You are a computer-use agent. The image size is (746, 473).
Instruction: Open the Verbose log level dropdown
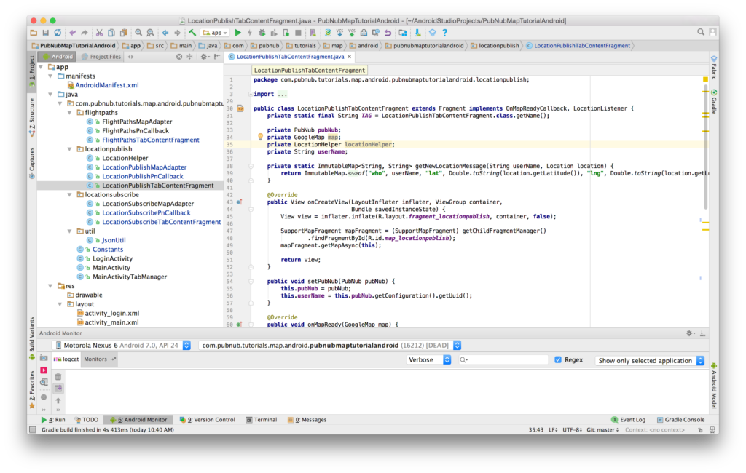(428, 359)
